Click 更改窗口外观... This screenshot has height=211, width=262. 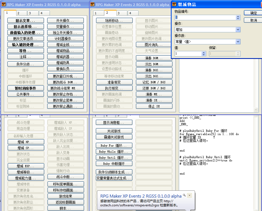pyautogui.click(x=65, y=76)
